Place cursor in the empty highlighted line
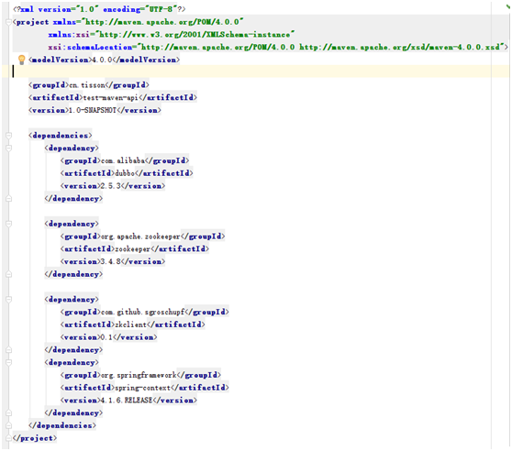Image resolution: width=512 pixels, height=451 pixels. point(256,71)
